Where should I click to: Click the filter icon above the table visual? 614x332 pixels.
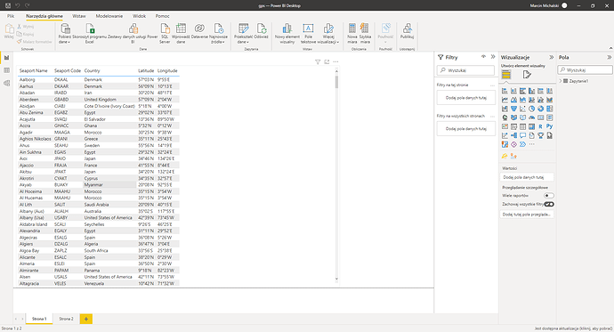(318, 61)
